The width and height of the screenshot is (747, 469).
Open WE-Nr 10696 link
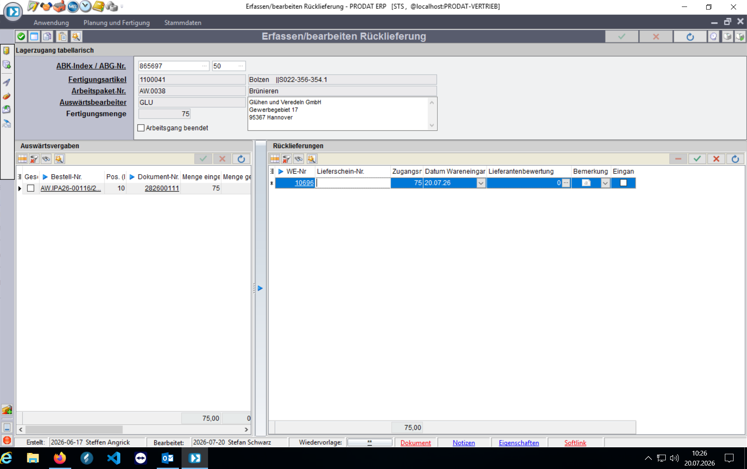click(304, 183)
